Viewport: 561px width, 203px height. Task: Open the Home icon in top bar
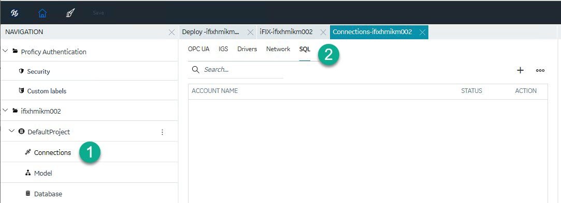pos(42,13)
